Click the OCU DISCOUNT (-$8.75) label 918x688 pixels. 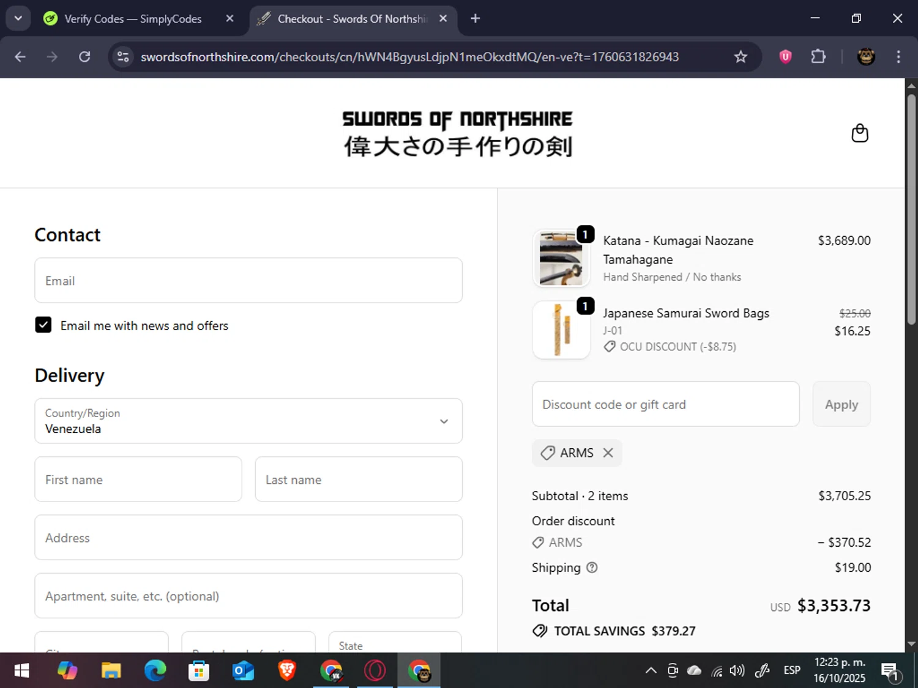pyautogui.click(x=678, y=347)
